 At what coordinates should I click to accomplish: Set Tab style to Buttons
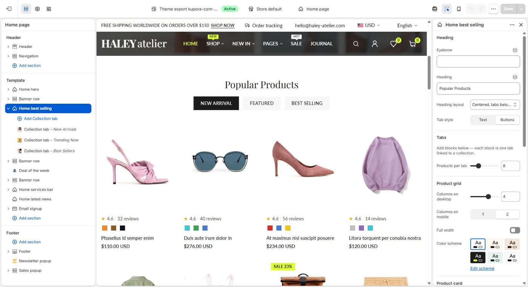click(507, 120)
